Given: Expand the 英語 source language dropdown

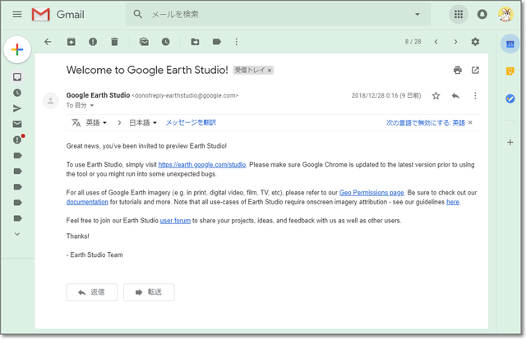Looking at the screenshot, I should tap(96, 123).
